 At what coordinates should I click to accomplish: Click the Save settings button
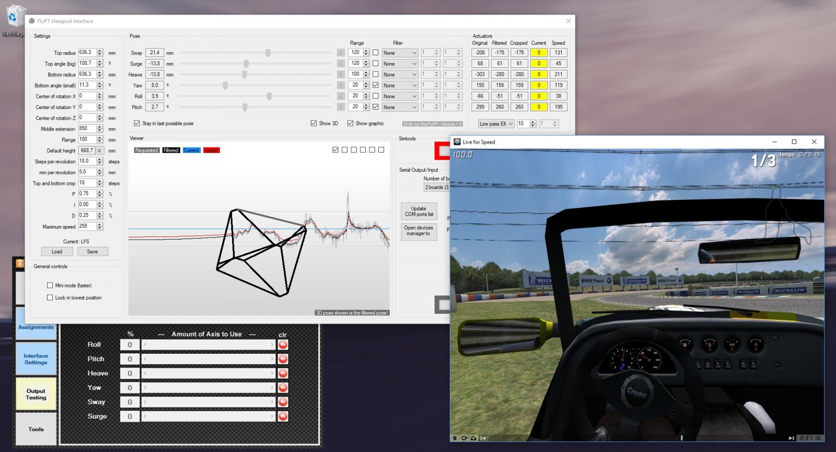coord(92,252)
